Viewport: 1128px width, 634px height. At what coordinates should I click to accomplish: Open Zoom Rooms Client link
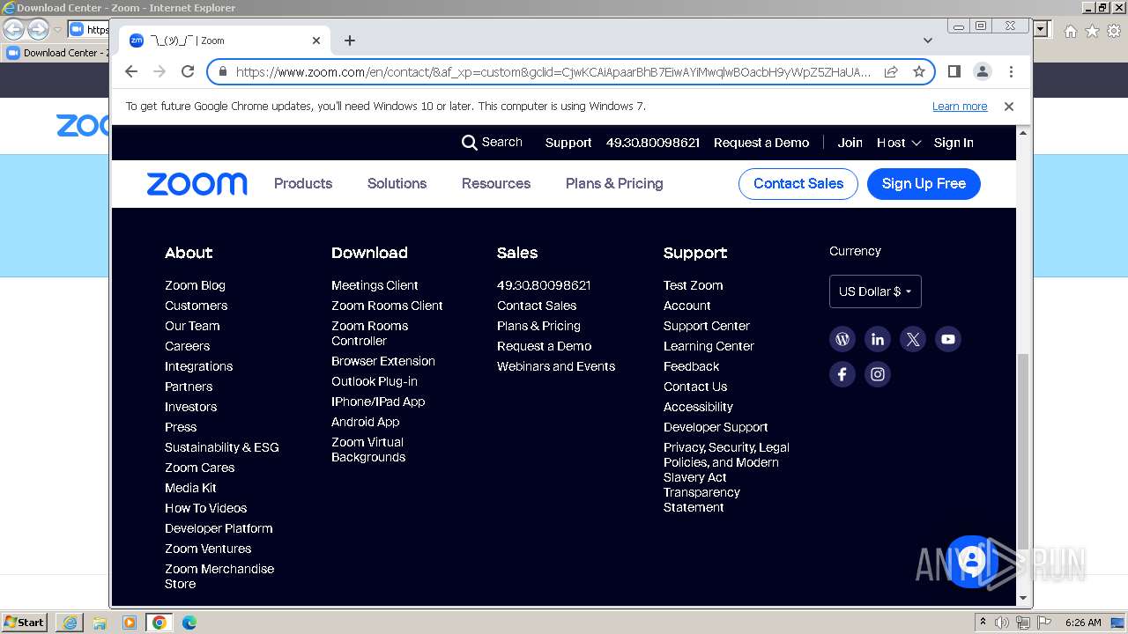pos(387,306)
